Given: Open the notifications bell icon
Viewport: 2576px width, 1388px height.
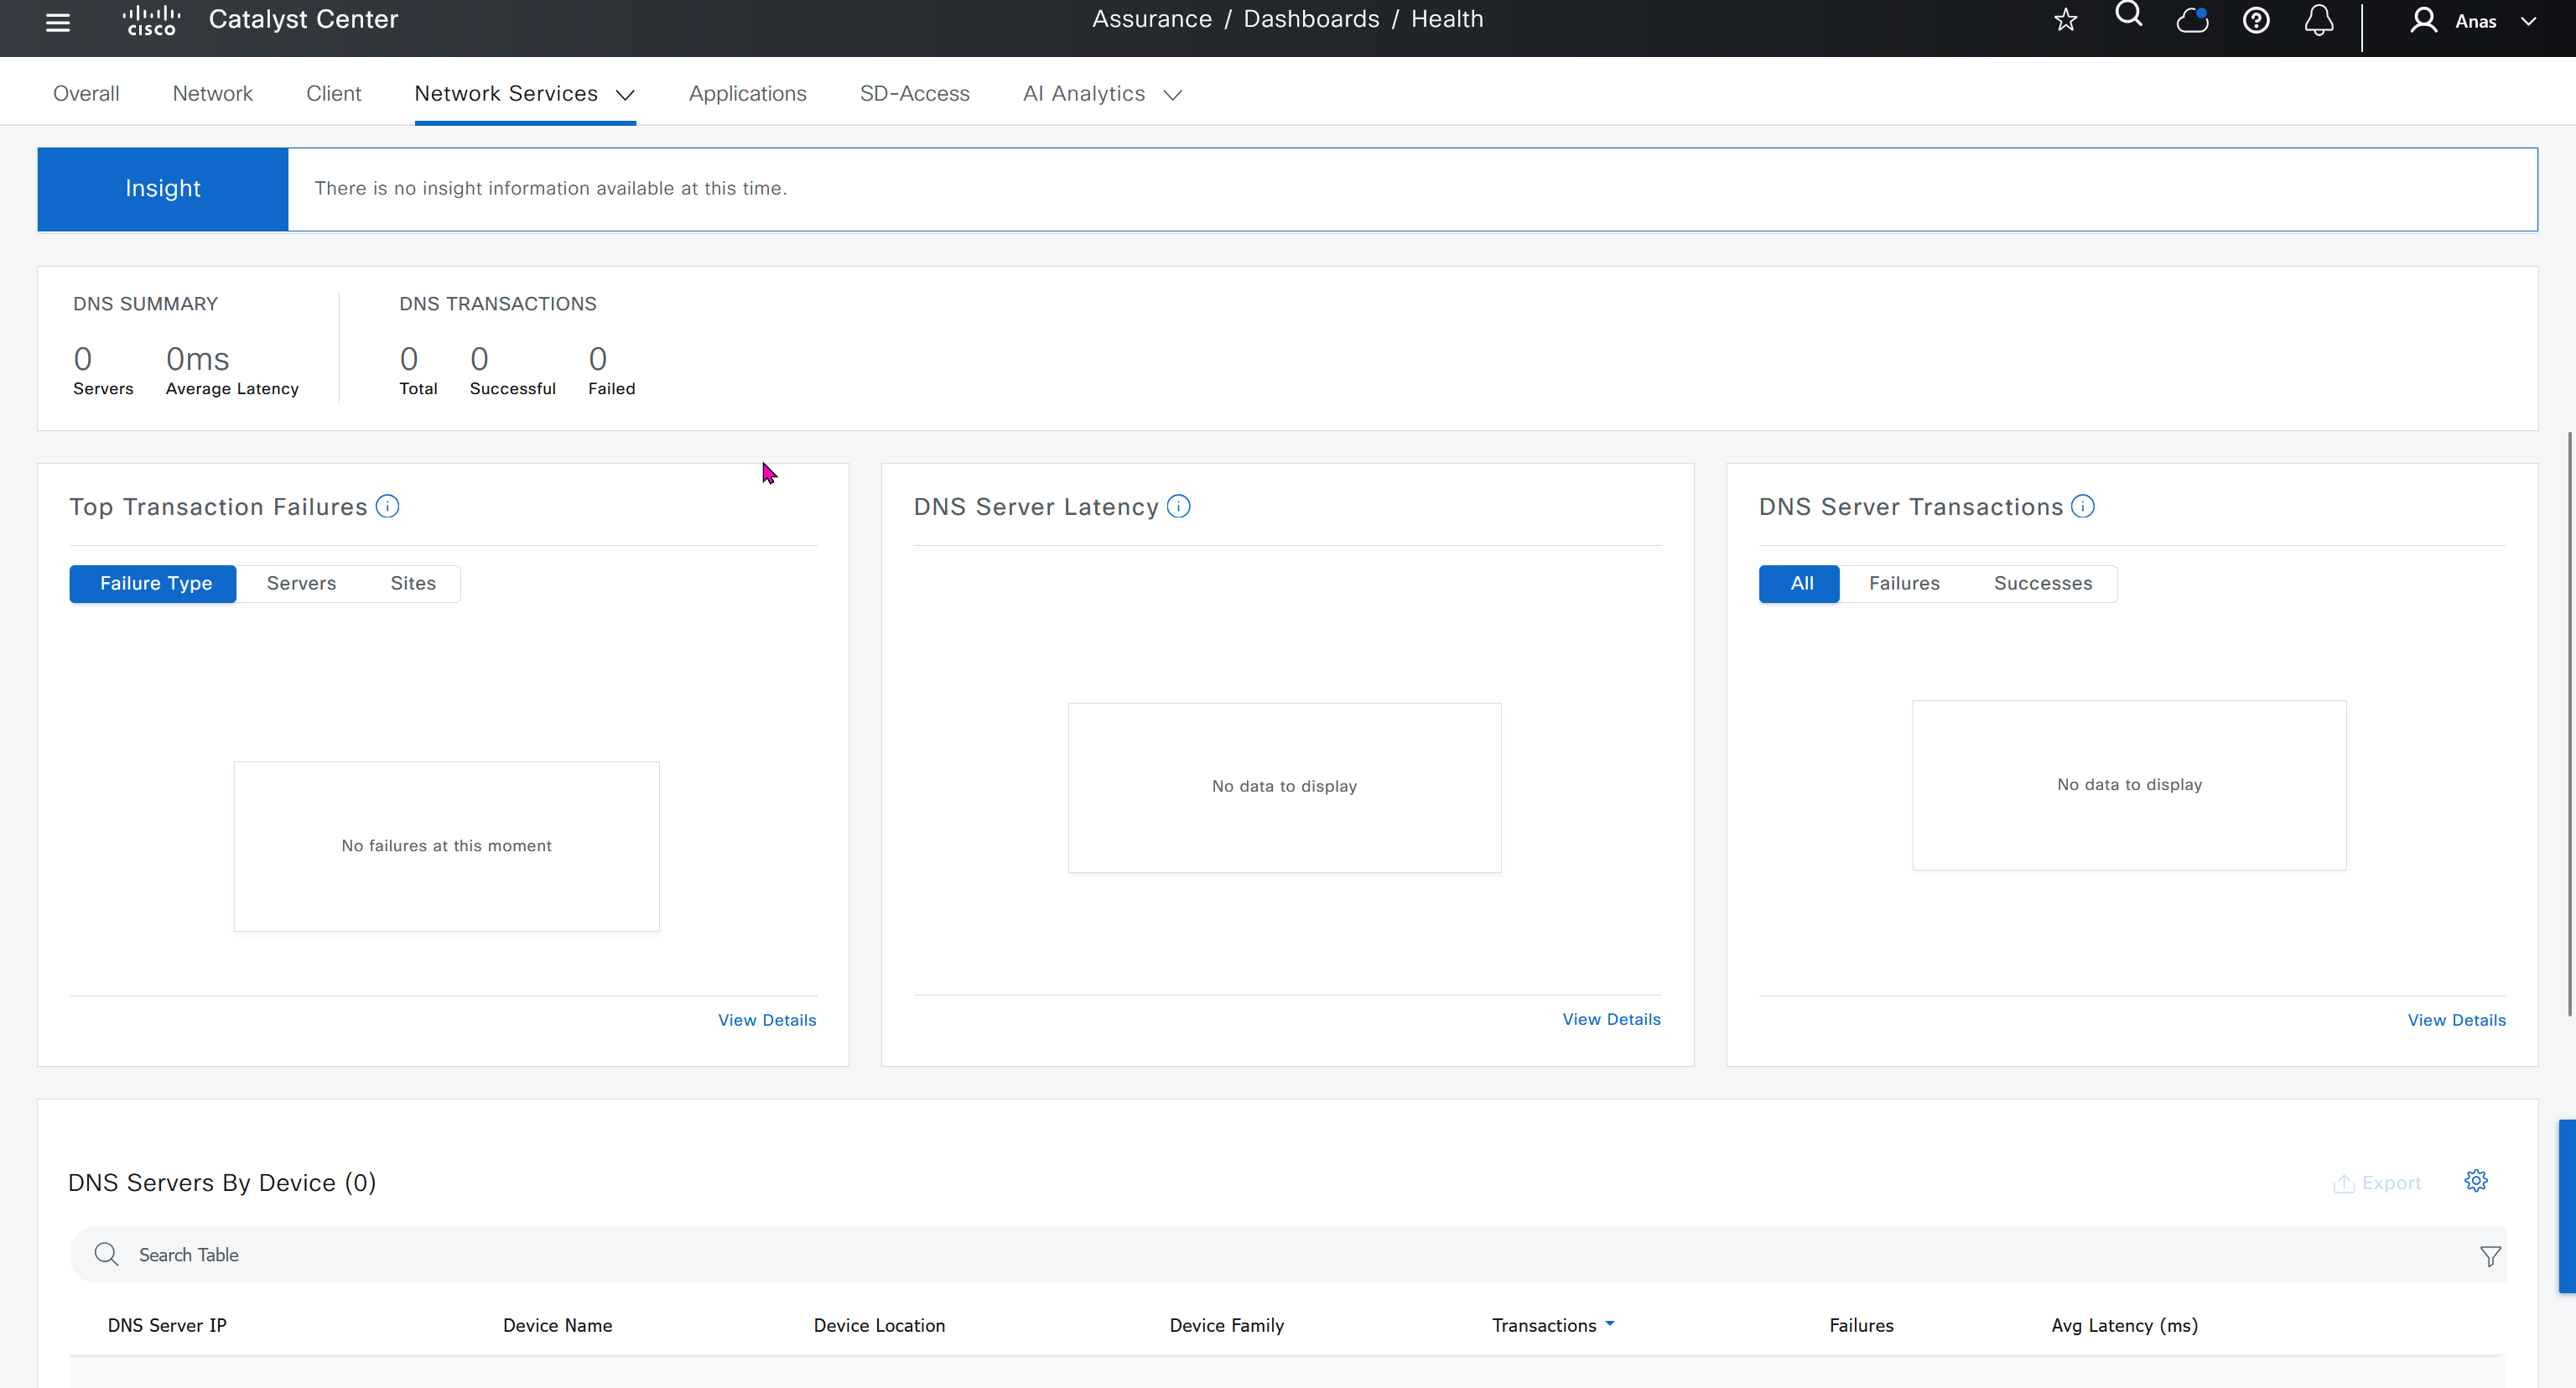Looking at the screenshot, I should click(x=2319, y=20).
